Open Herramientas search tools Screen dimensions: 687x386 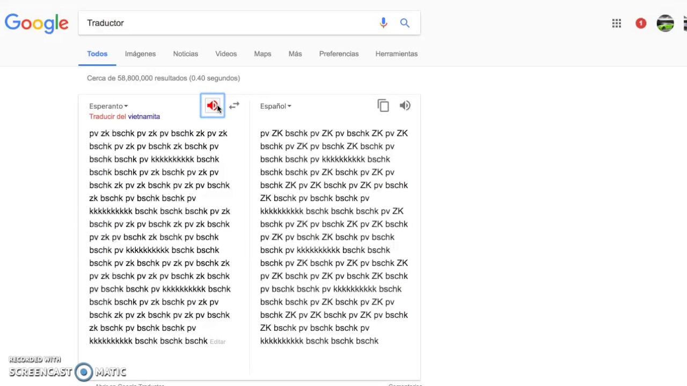click(397, 54)
